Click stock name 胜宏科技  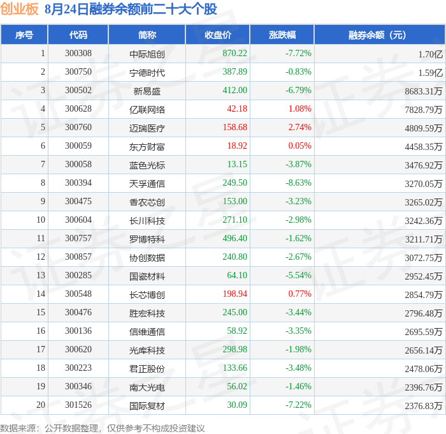[x=147, y=313]
